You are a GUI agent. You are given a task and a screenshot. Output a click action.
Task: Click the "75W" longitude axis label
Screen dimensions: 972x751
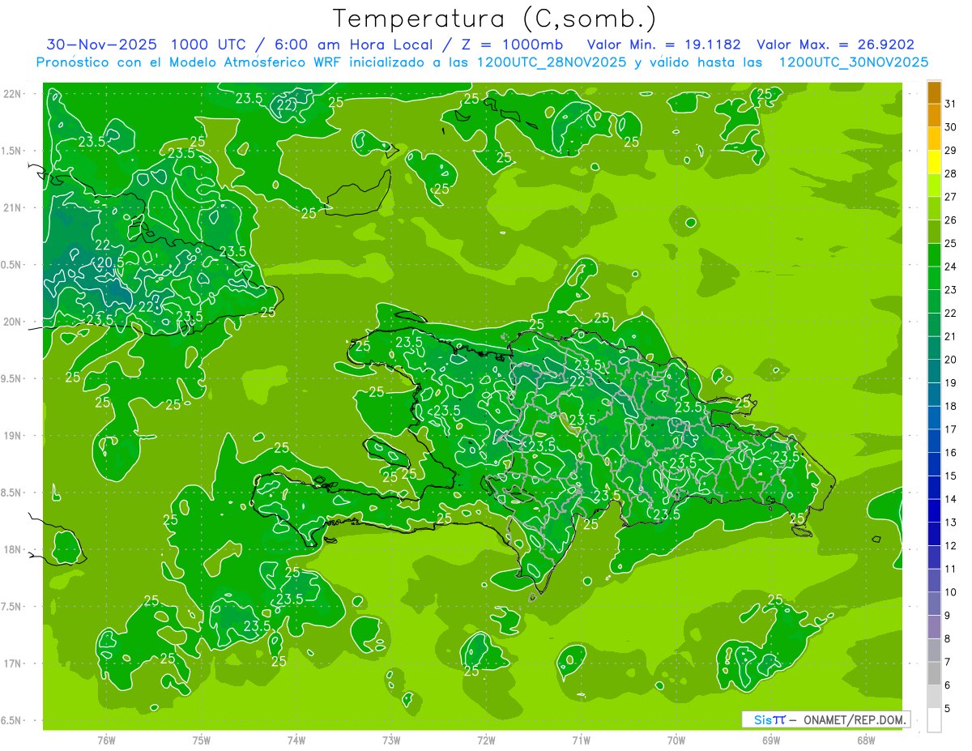(202, 740)
